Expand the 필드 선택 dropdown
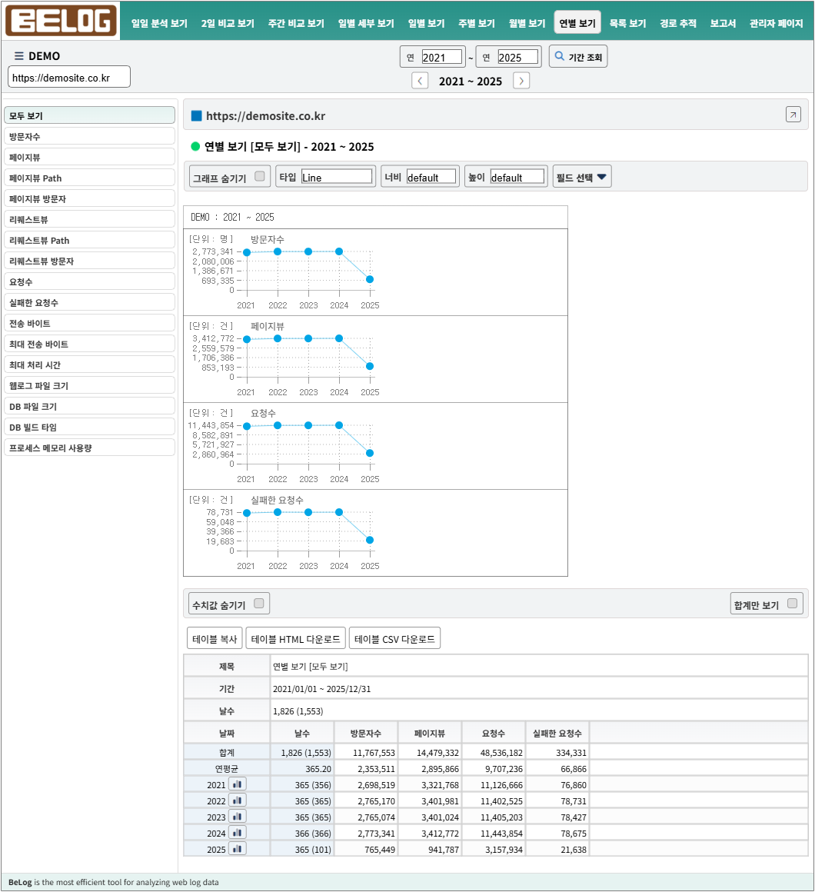815x892 pixels. click(582, 177)
